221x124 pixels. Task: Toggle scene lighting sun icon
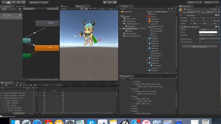tap(86, 9)
